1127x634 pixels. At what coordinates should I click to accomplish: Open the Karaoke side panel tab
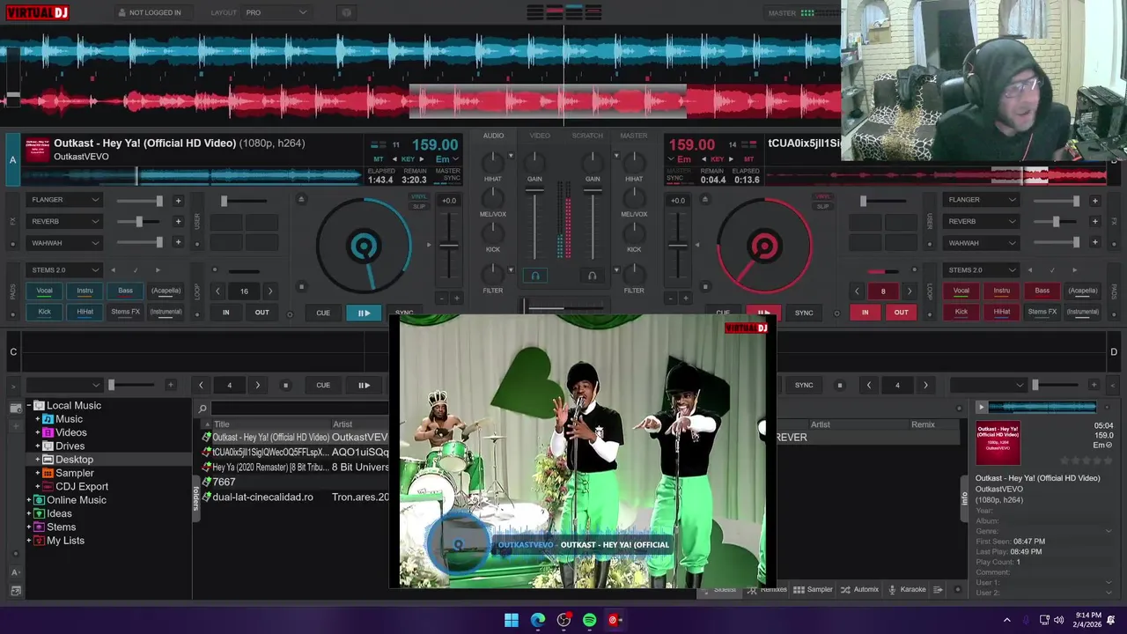(907, 589)
